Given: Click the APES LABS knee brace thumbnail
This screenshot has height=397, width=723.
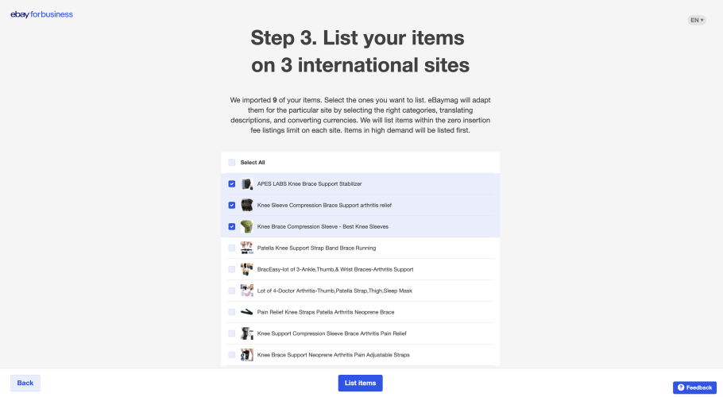Looking at the screenshot, I should 246,183.
